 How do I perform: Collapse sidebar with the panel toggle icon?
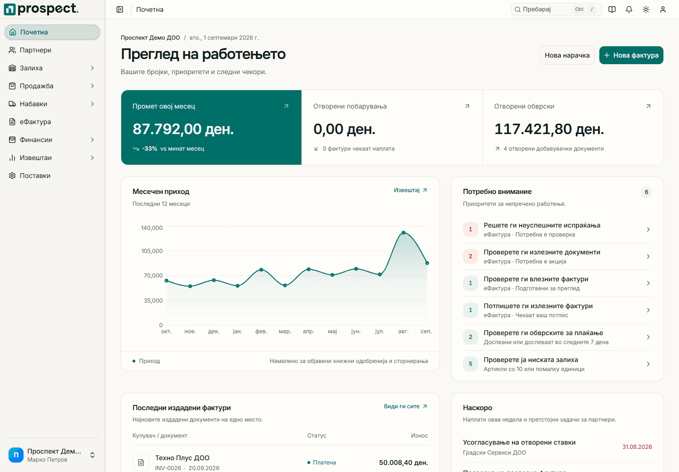click(x=120, y=9)
